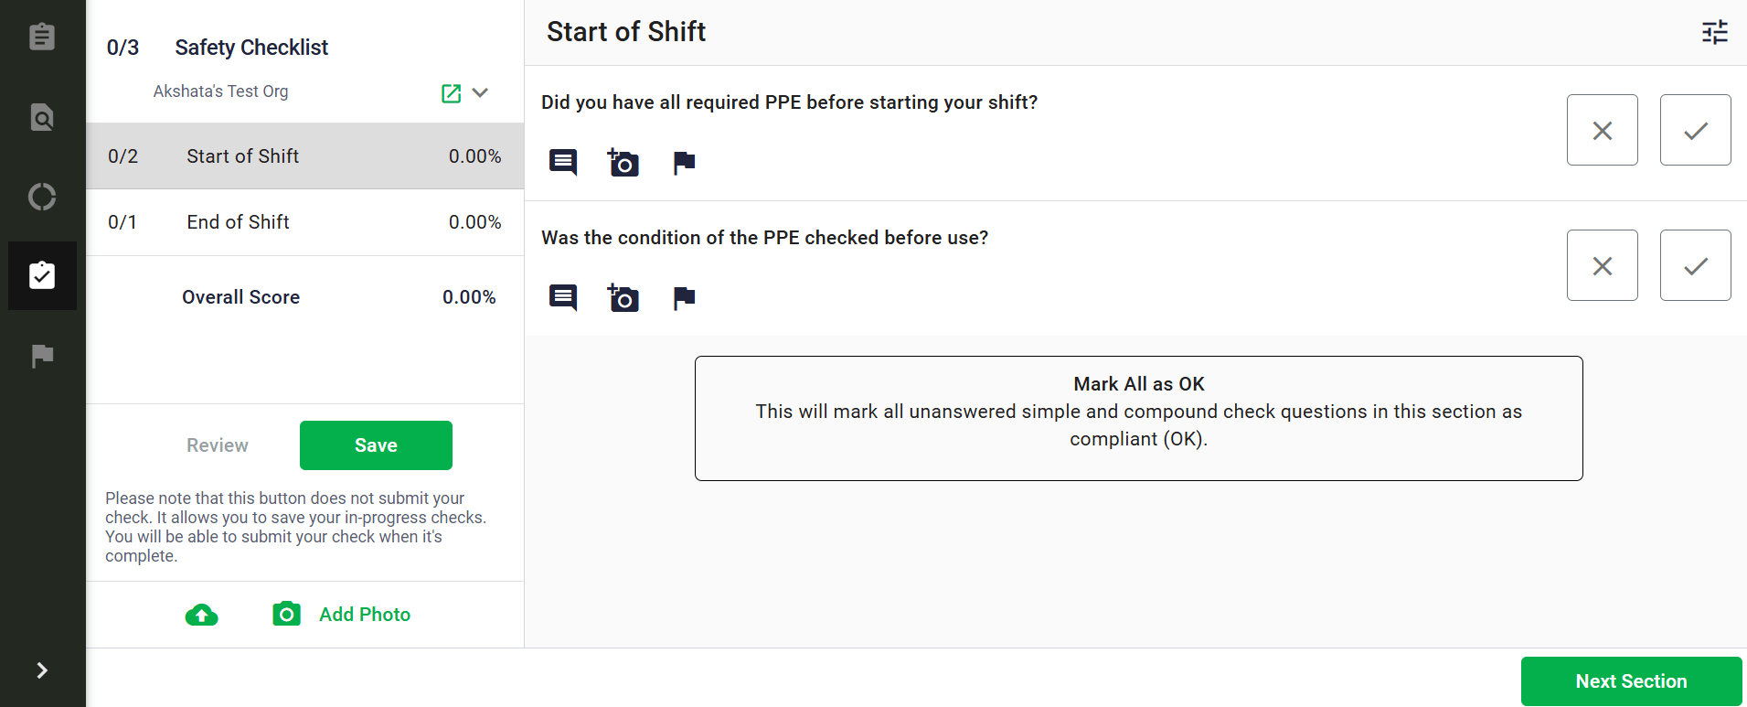This screenshot has width=1747, height=707.
Task: Expand the left sidebar navigation
Action: coord(42,670)
